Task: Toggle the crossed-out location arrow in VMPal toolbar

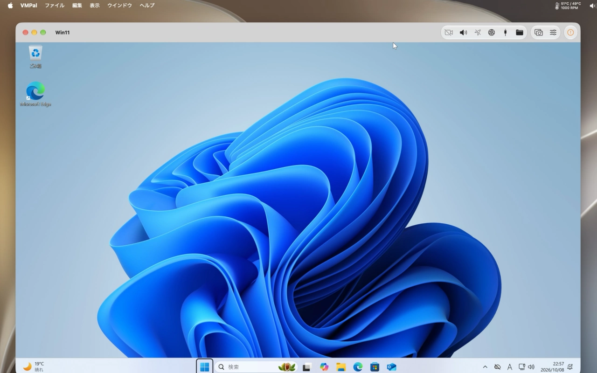Action: tap(477, 33)
